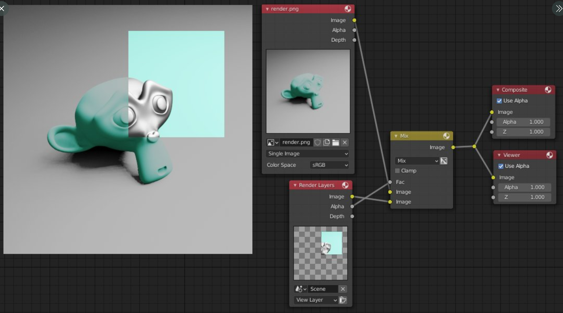563x313 pixels.
Task: Toggle fake user shield for render.png
Action: point(317,143)
